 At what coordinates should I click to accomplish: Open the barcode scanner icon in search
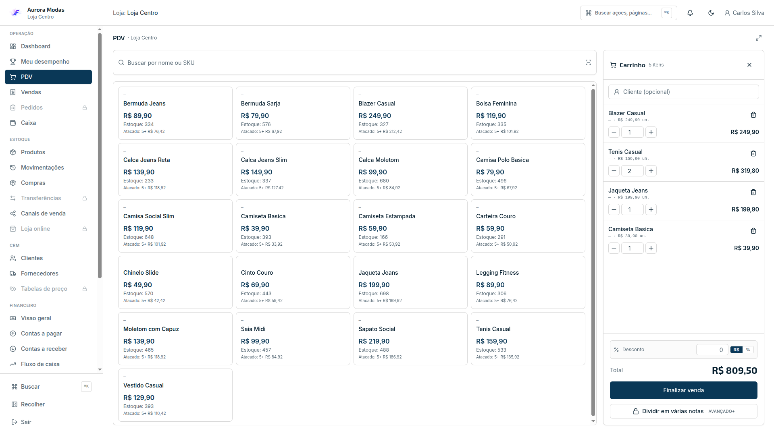pos(588,62)
